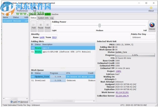The image size is (158, 107).
Task: Click the Description column header in Folding Slots
Action: tap(47, 44)
